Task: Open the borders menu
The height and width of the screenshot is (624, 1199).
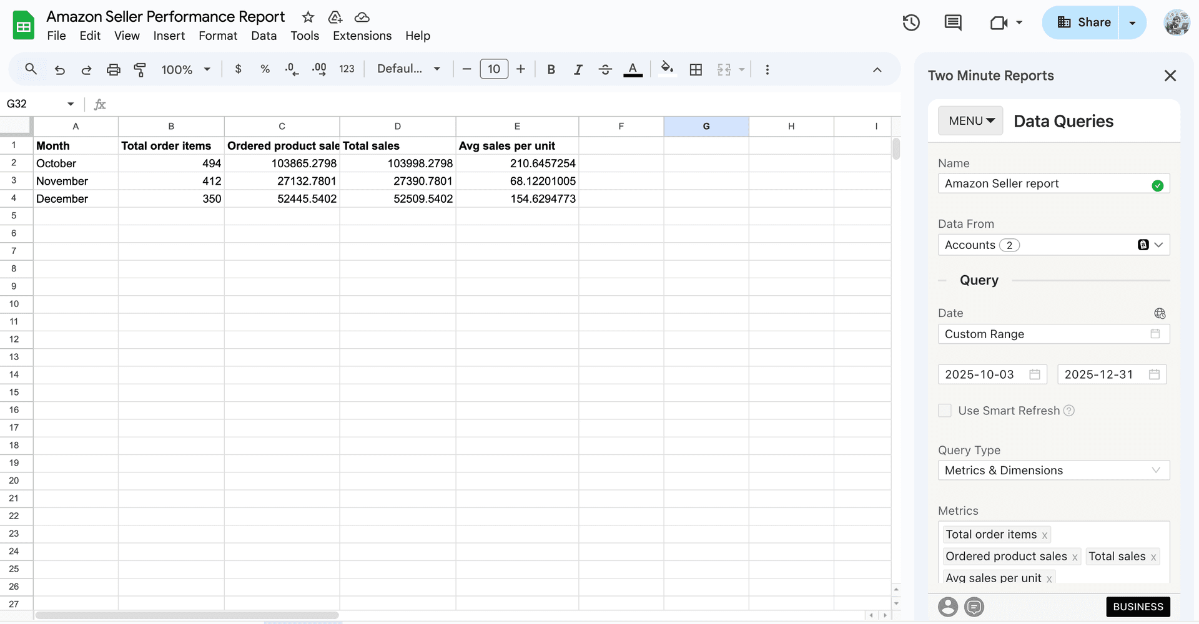Action: (695, 69)
